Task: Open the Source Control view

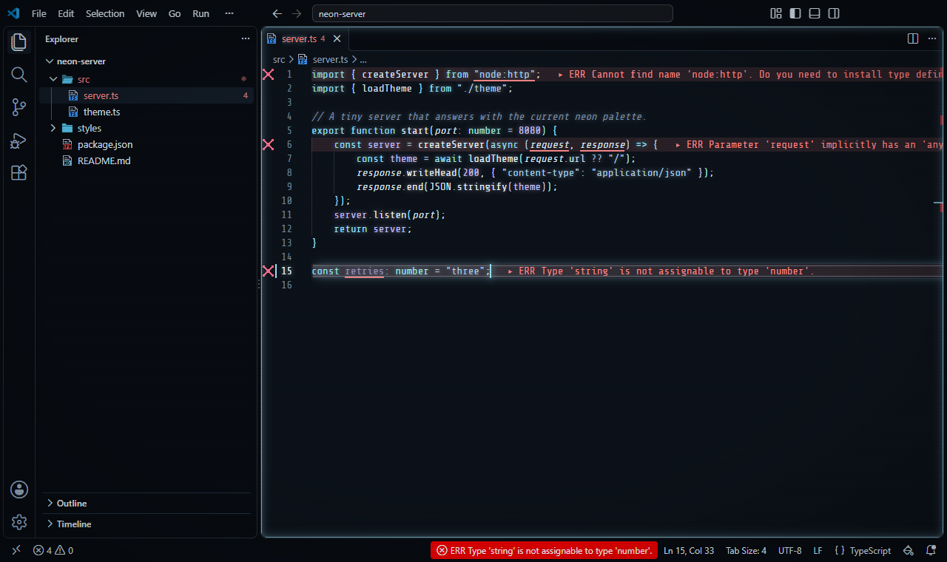Action: (19, 107)
